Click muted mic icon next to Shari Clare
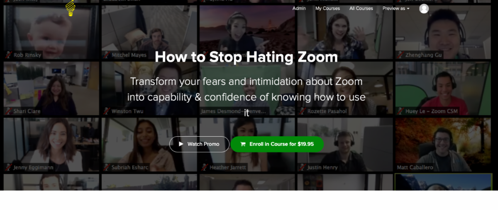The width and height of the screenshot is (498, 210). point(8,111)
